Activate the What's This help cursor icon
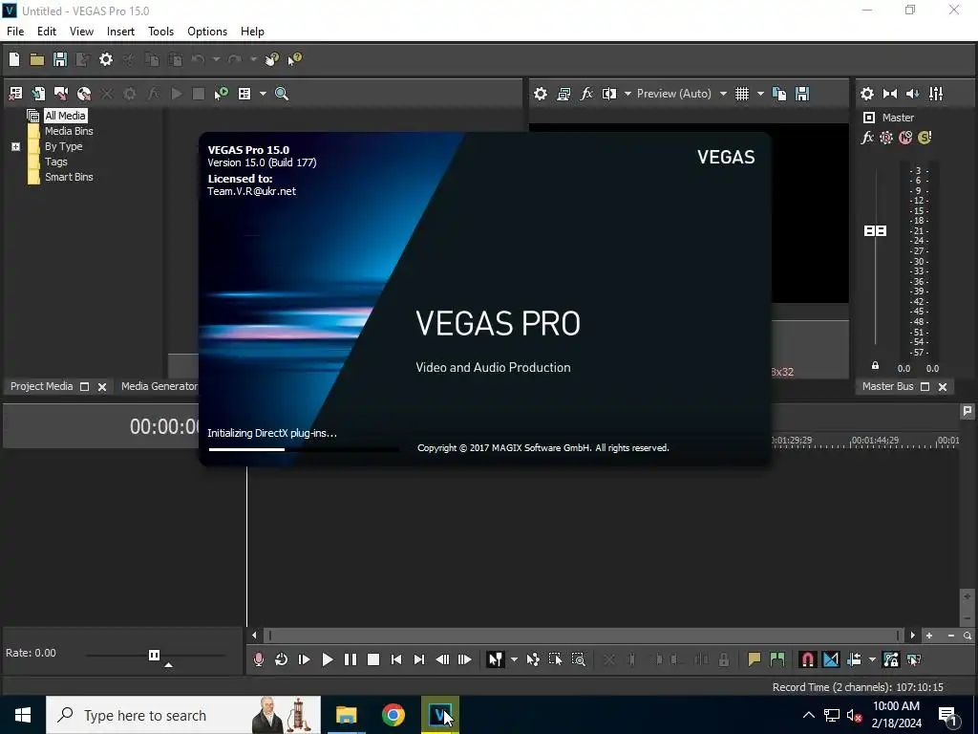Screen dimensions: 978x734 click(294, 59)
